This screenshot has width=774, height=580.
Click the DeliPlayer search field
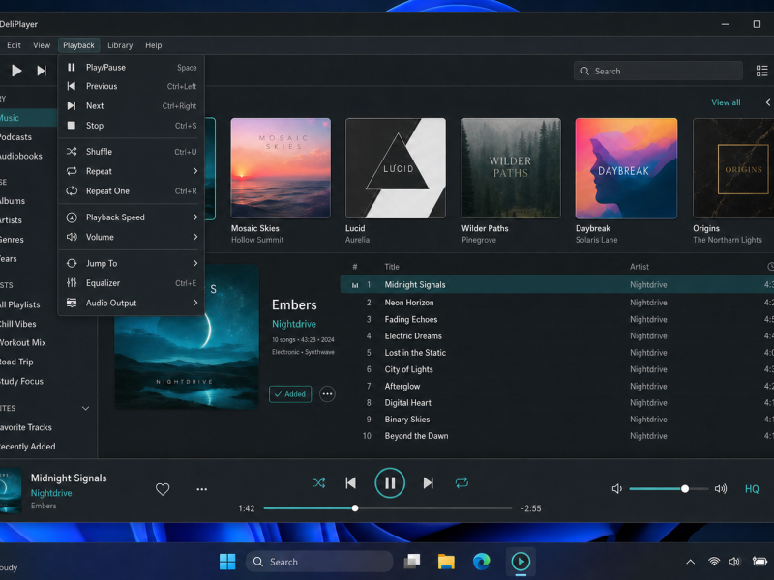[x=658, y=71]
